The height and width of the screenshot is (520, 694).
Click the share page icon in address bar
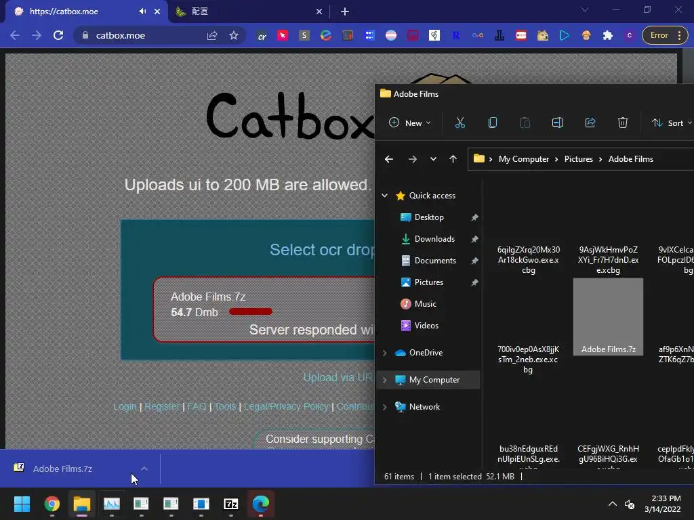pyautogui.click(x=212, y=35)
